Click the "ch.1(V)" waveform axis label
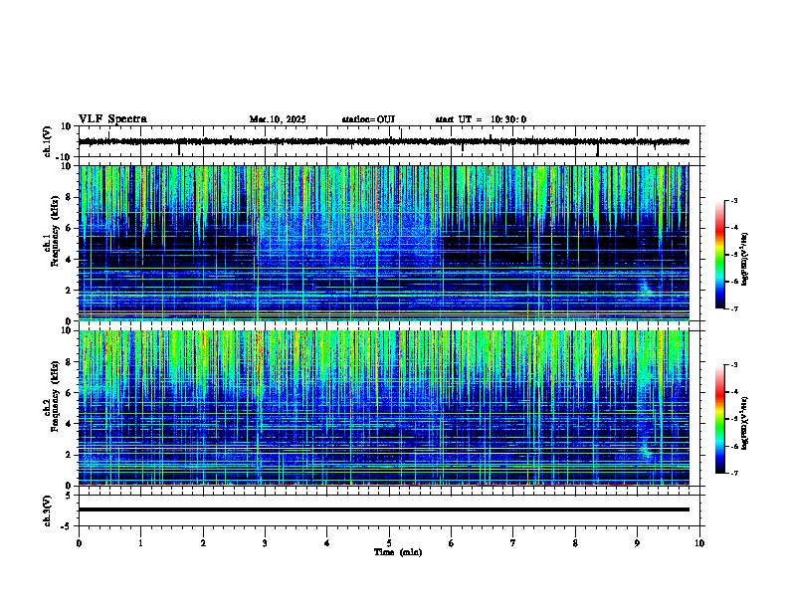788x609 pixels. [48, 141]
